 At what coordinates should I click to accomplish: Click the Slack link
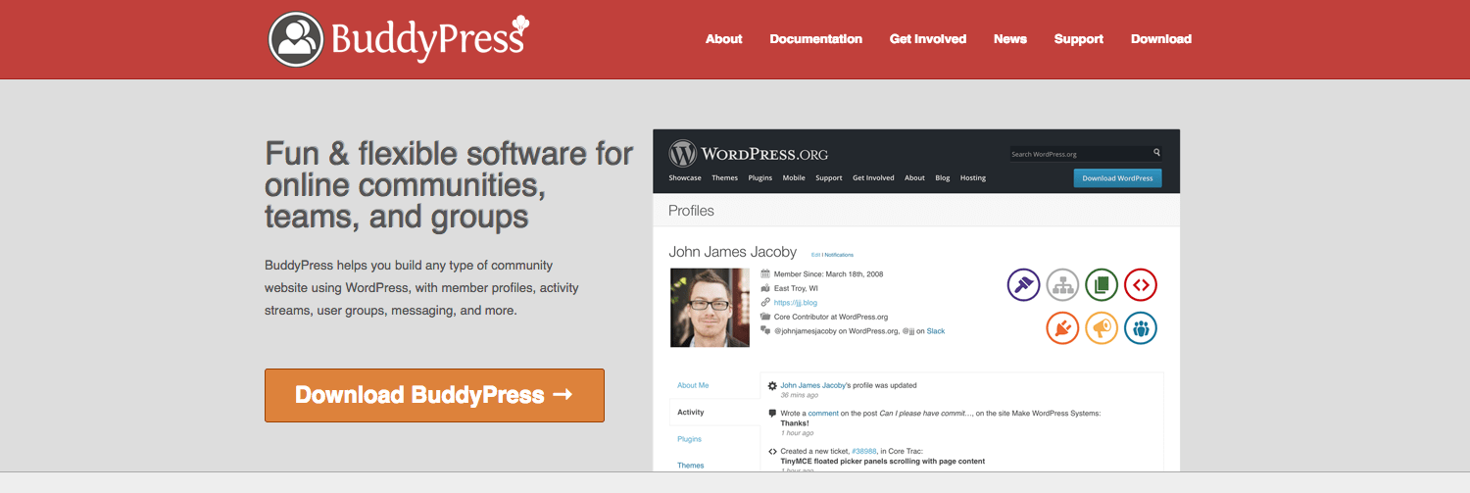[936, 331]
